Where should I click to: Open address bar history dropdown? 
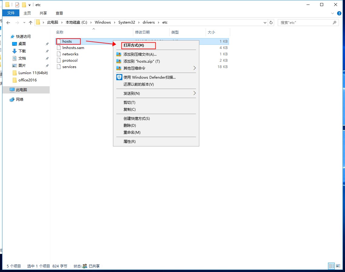(x=265, y=22)
